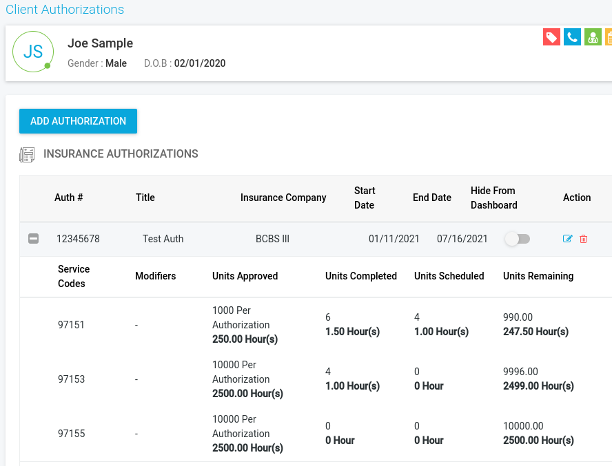Click the Auth # column header
The width and height of the screenshot is (612, 466).
click(69, 198)
